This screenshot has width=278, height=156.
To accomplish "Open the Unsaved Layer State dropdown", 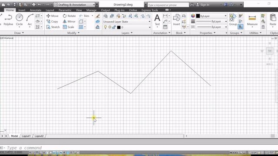I will [127, 22].
